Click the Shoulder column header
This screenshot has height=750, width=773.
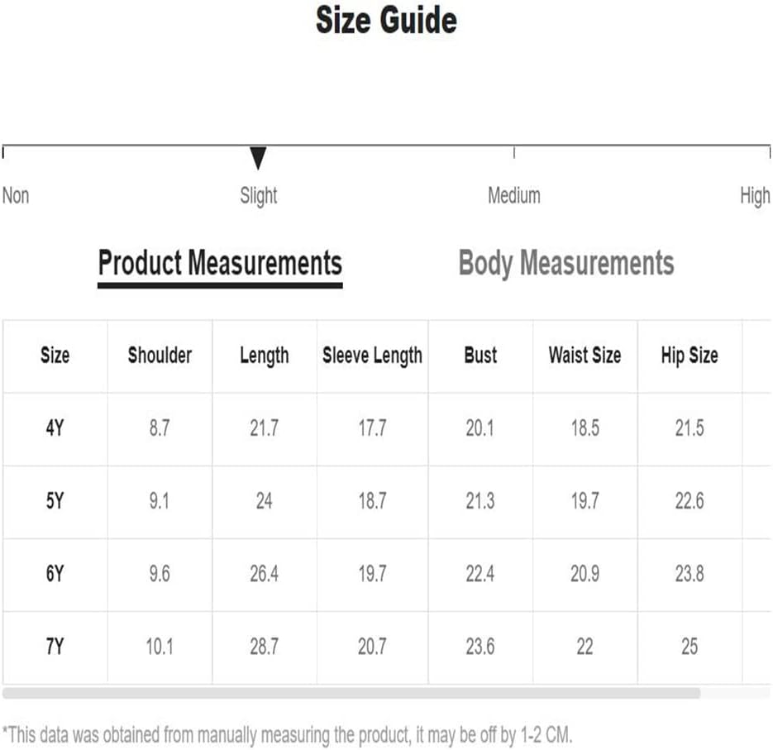pyautogui.click(x=160, y=356)
